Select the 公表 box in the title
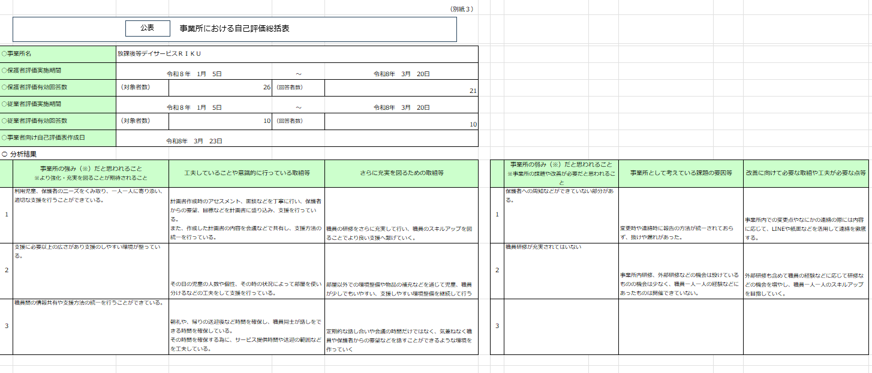The height and width of the screenshot is (373, 872). [148, 28]
